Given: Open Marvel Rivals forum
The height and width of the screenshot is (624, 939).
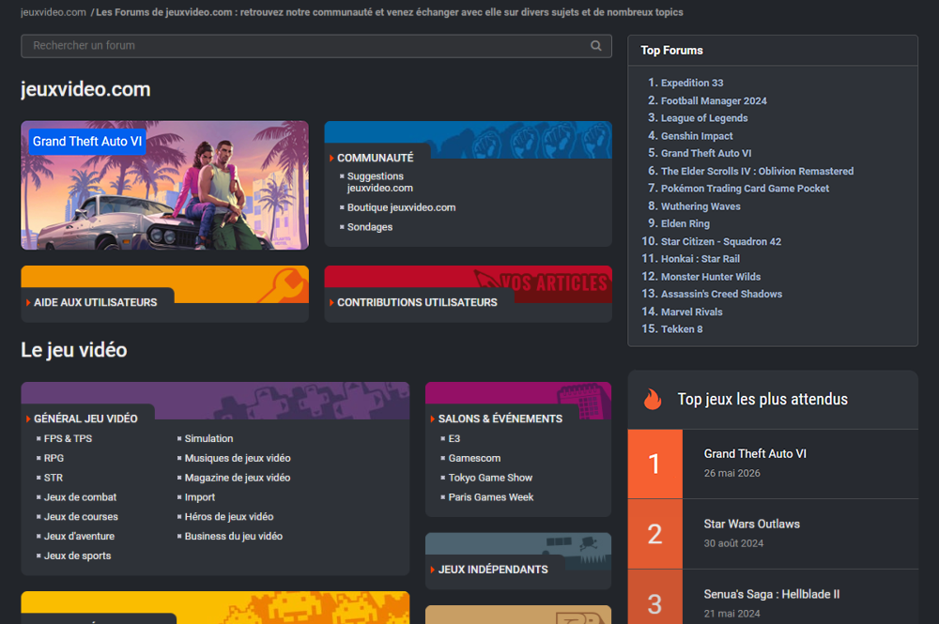Looking at the screenshot, I should [x=691, y=312].
